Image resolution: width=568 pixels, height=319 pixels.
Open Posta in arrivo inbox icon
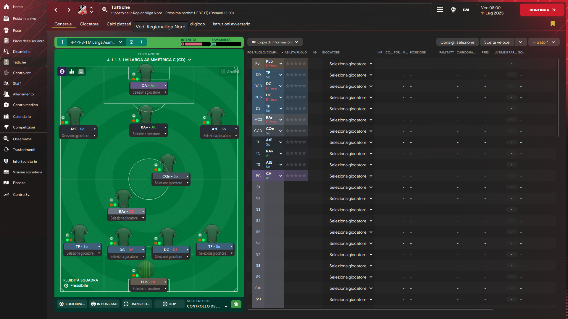pos(6,18)
